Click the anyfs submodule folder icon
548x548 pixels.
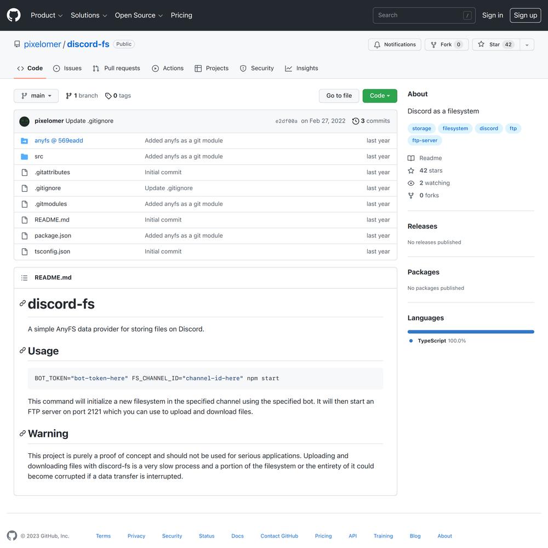point(25,141)
